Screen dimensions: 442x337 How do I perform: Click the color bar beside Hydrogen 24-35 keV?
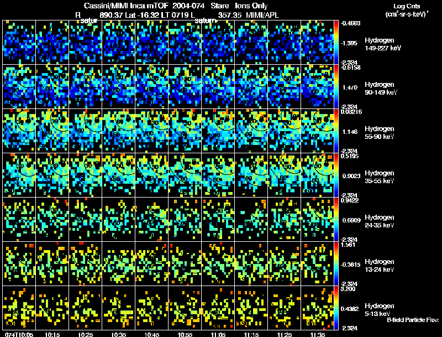tap(336, 219)
